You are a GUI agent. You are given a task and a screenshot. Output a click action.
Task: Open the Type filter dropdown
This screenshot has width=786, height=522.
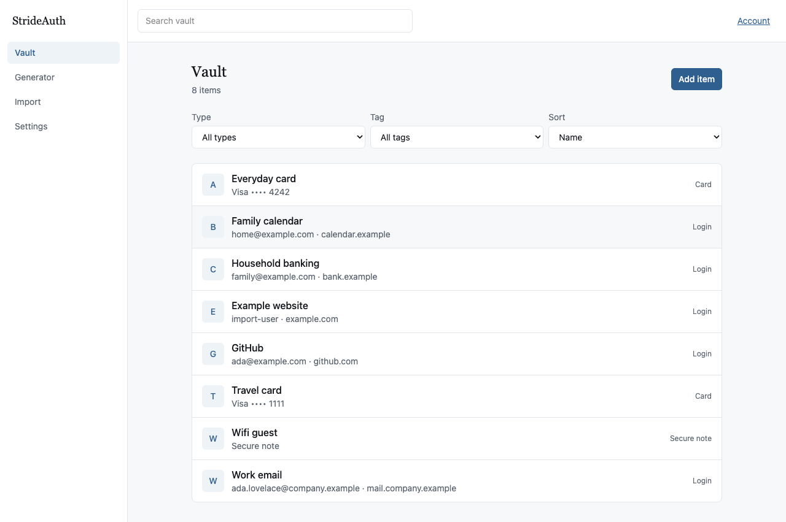pos(278,137)
